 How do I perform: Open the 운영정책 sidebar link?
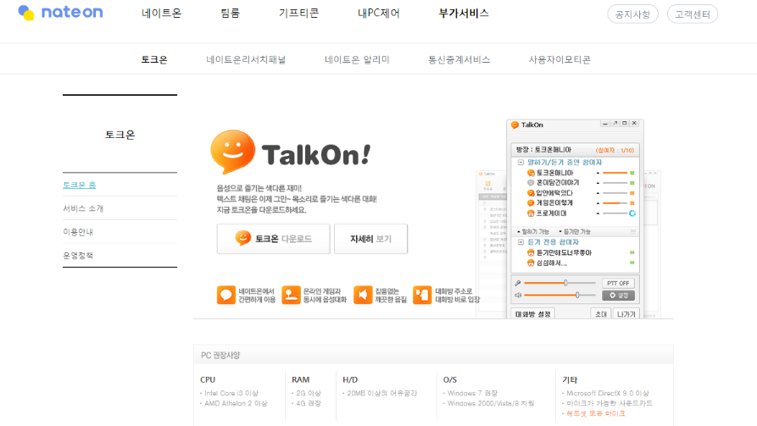point(78,256)
